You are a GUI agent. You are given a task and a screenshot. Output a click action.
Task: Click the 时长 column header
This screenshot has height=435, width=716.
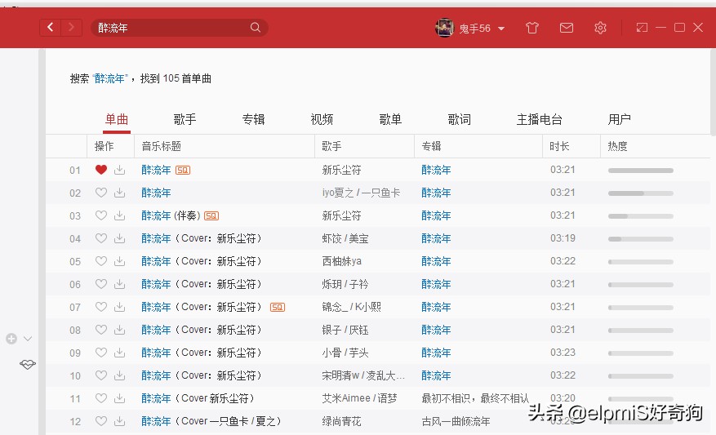click(559, 146)
